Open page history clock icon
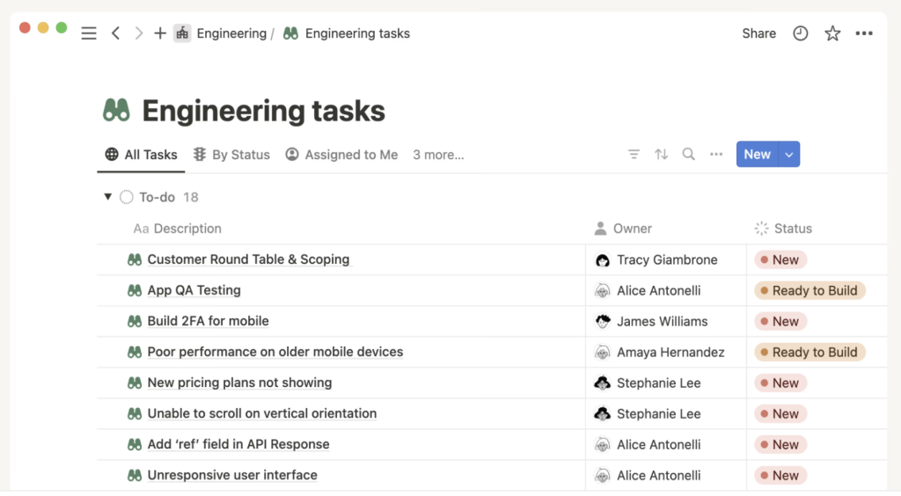901x496 pixels. pyautogui.click(x=800, y=33)
